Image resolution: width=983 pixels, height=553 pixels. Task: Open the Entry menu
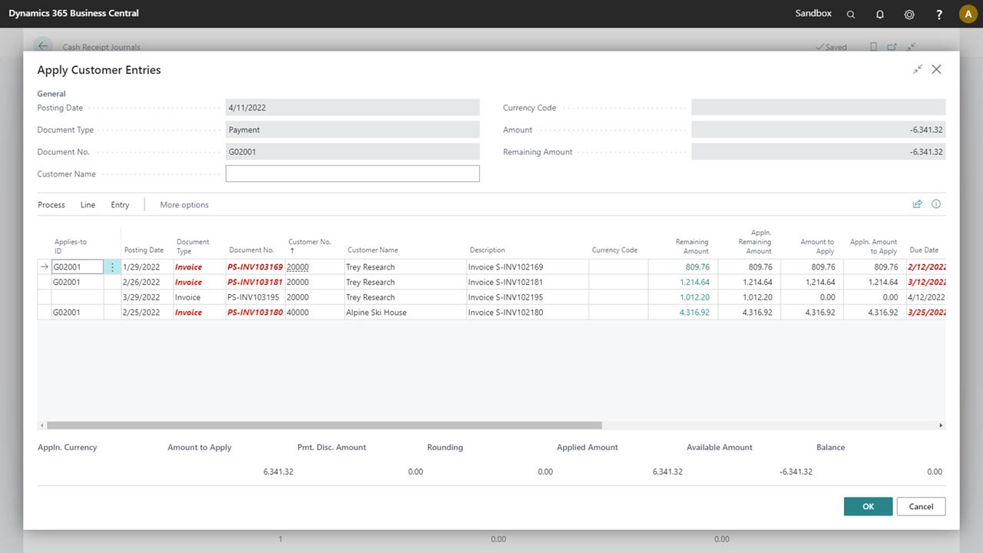(120, 205)
